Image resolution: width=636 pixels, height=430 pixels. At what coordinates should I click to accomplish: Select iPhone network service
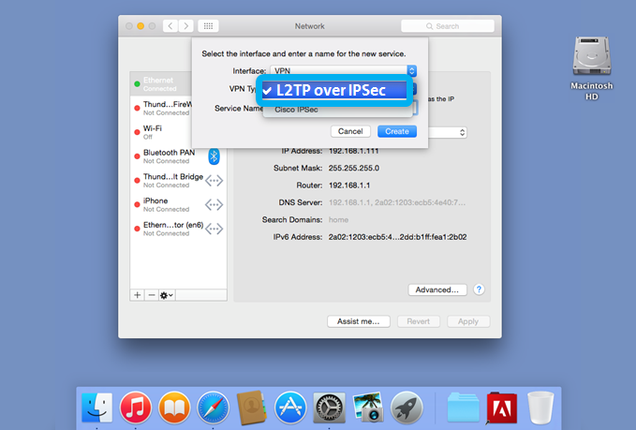click(x=178, y=204)
